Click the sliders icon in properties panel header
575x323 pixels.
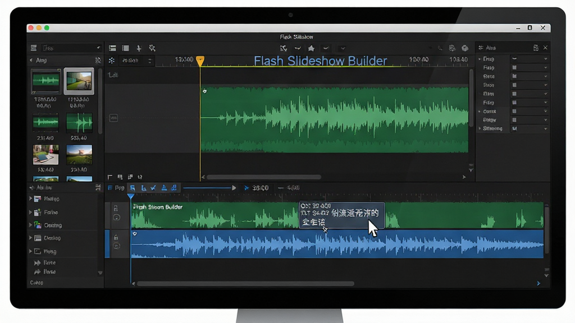click(x=481, y=48)
